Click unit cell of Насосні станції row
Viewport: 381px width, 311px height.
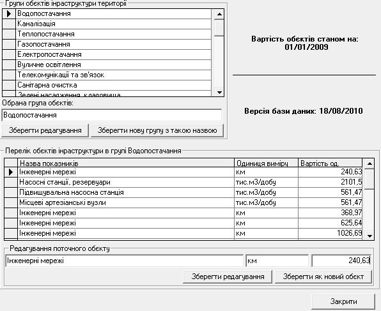point(266,183)
